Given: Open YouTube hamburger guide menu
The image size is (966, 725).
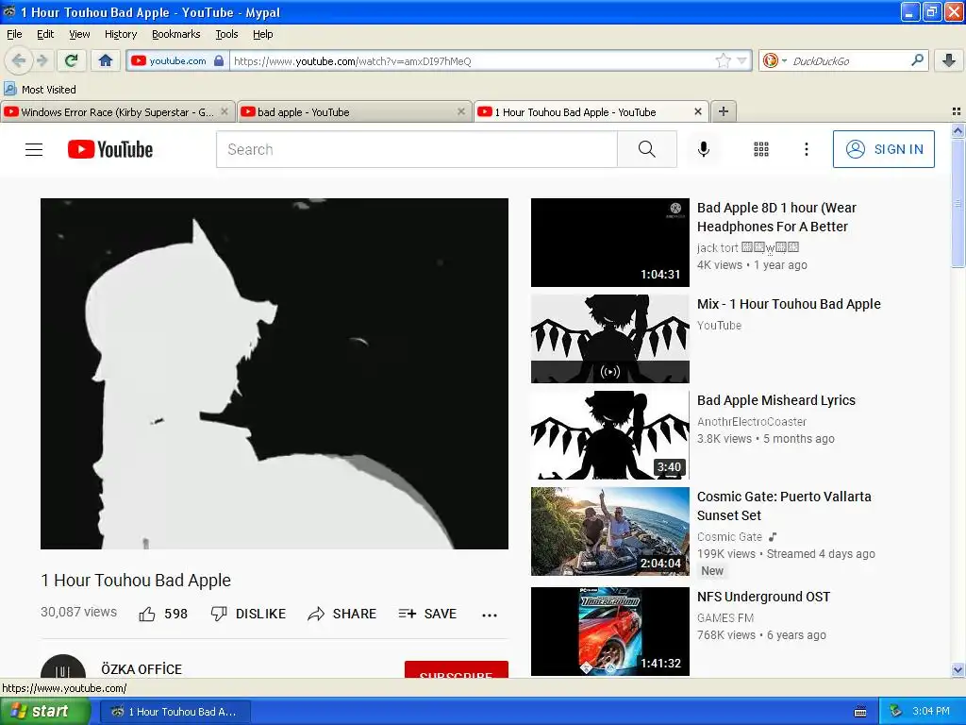Looking at the screenshot, I should pos(34,149).
